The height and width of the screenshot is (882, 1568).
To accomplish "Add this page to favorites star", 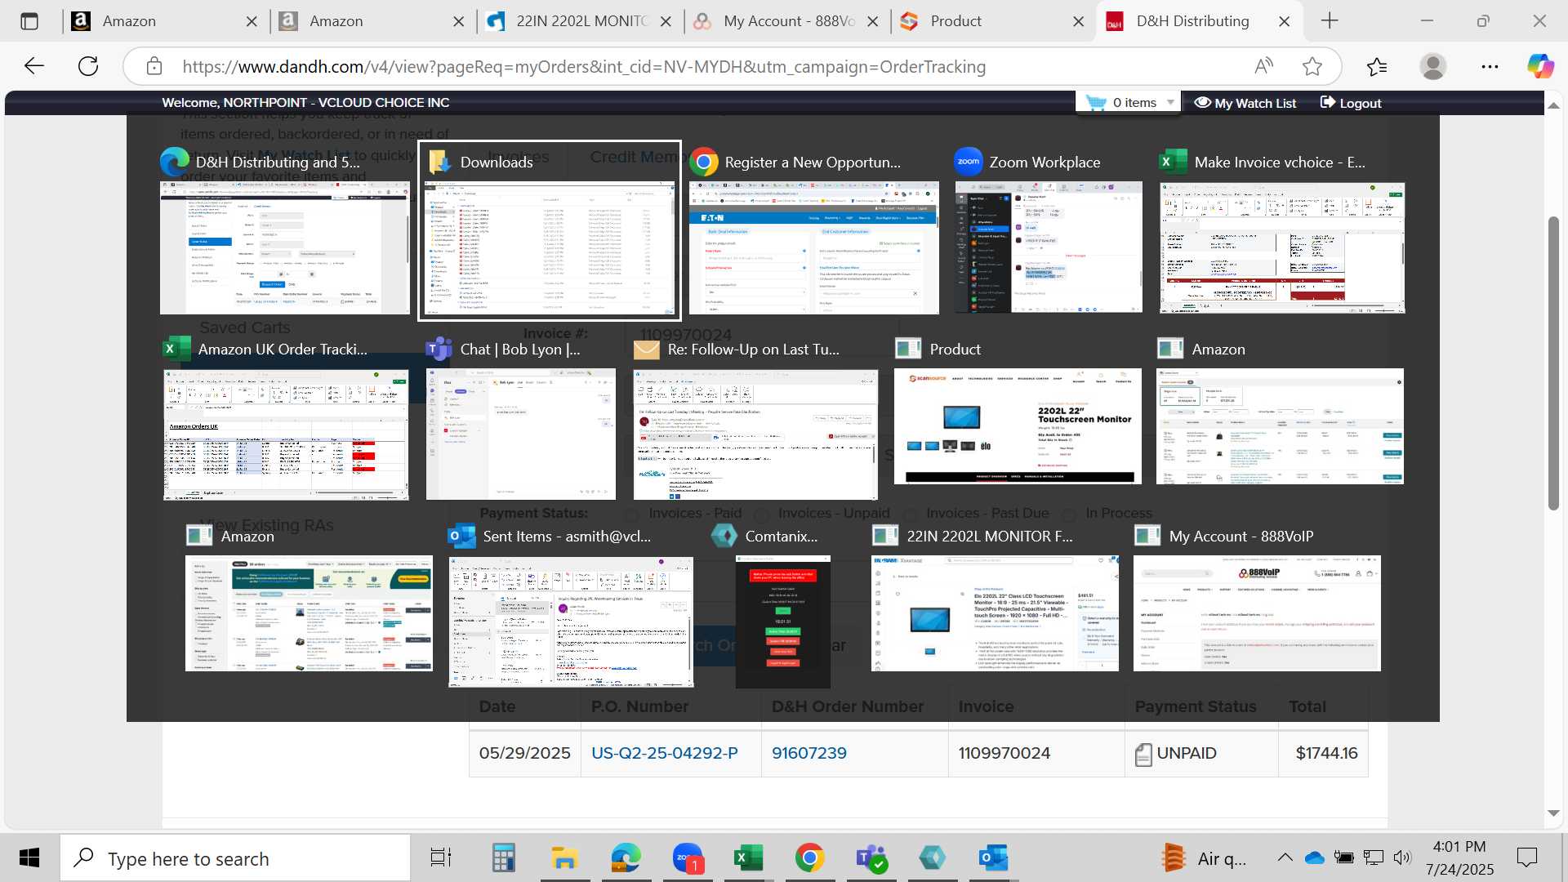I will [1312, 66].
